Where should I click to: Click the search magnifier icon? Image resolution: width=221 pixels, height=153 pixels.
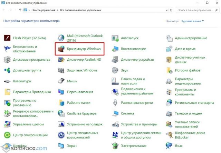pos(217,10)
